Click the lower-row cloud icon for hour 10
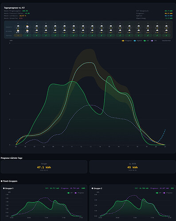 point(64,30)
